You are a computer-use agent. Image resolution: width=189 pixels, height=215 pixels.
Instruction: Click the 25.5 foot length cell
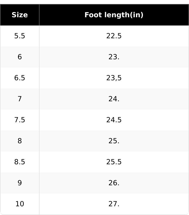point(114,162)
